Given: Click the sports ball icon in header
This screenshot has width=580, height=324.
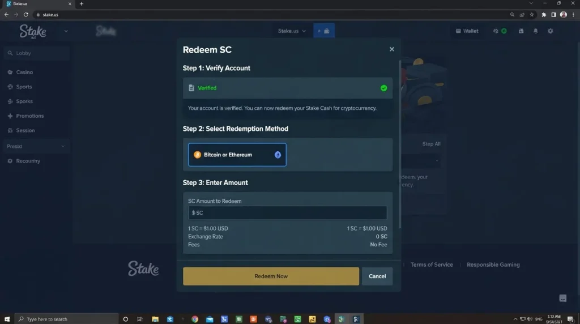Looking at the screenshot, I should [x=496, y=31].
